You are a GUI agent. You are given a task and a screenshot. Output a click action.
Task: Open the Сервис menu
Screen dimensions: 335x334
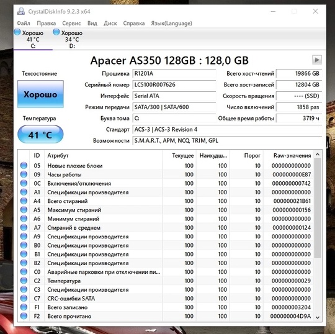tap(71, 23)
